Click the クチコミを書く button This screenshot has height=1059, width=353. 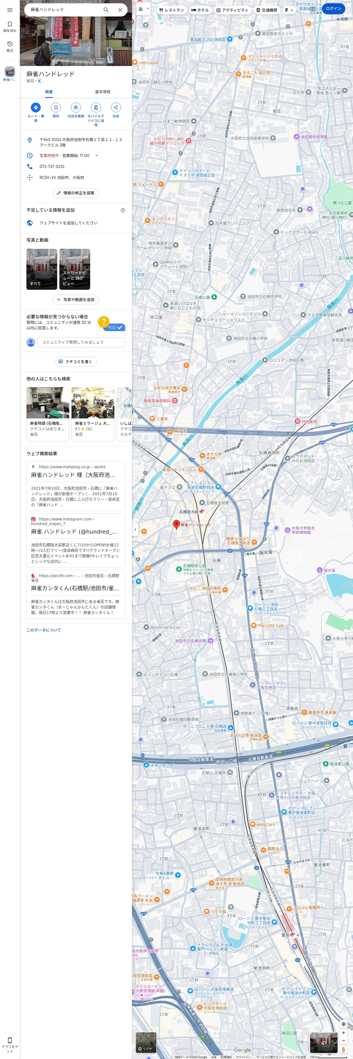[76, 362]
